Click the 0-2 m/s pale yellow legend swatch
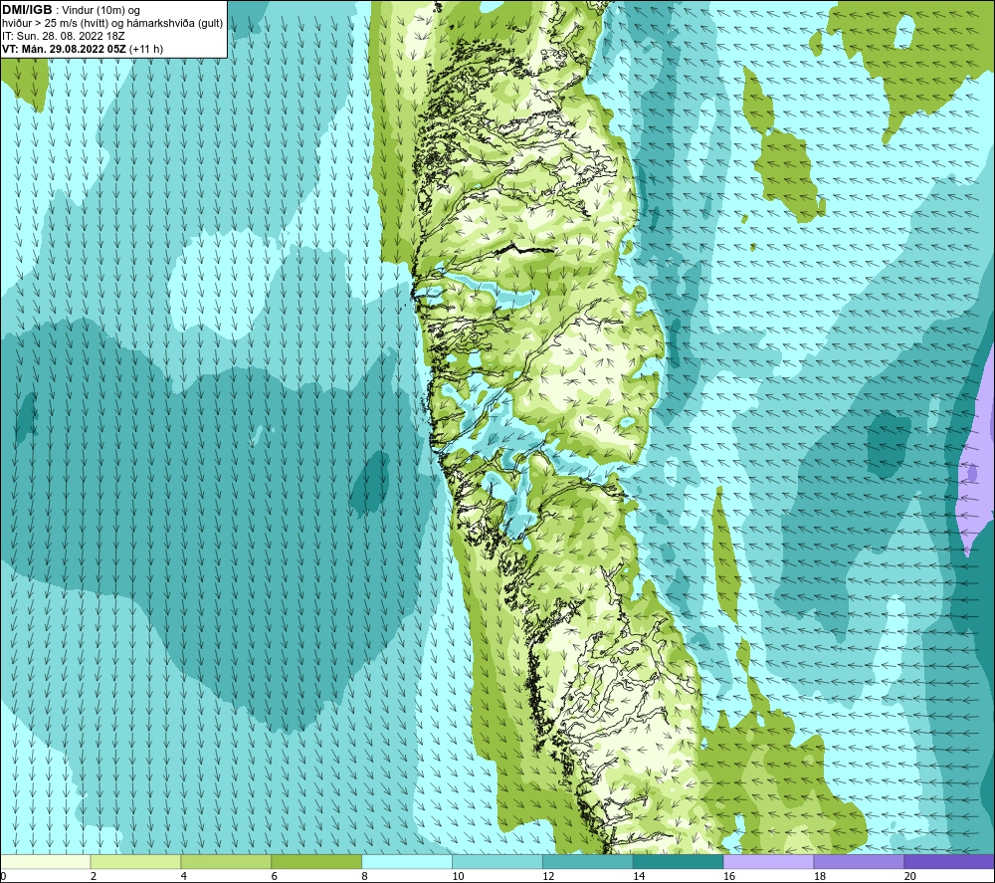 [x=46, y=861]
